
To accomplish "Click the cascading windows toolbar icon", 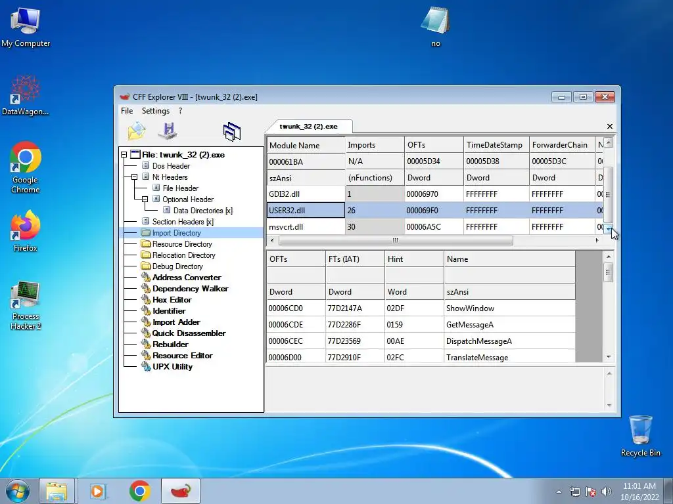I will point(232,131).
